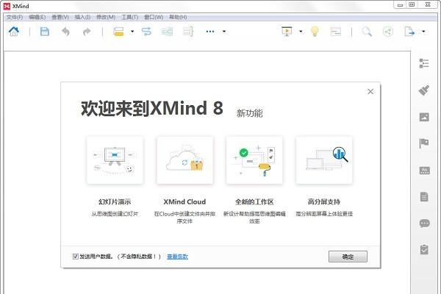Open the 帮助(H) menu
441x294 pixels.
click(178, 17)
